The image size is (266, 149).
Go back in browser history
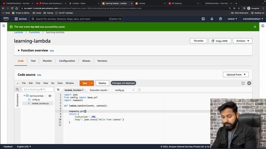click(x=3, y=8)
